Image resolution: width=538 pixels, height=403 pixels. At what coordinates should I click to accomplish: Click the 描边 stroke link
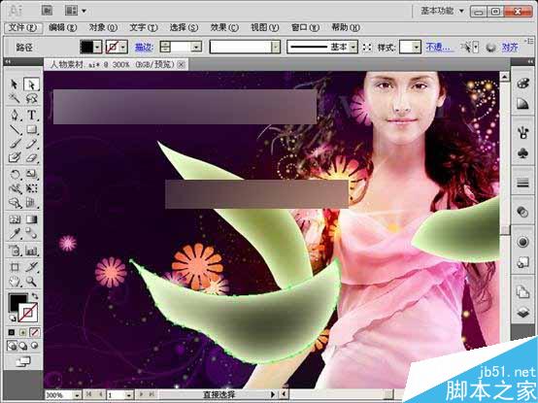144,47
